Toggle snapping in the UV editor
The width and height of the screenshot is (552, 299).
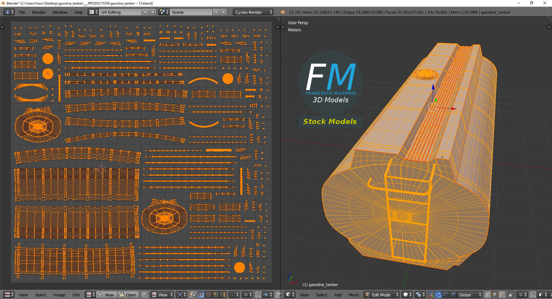pos(258,295)
